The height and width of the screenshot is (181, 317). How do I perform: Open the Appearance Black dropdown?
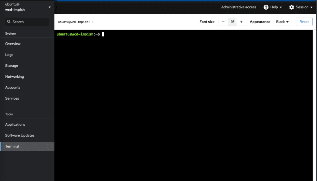point(283,22)
